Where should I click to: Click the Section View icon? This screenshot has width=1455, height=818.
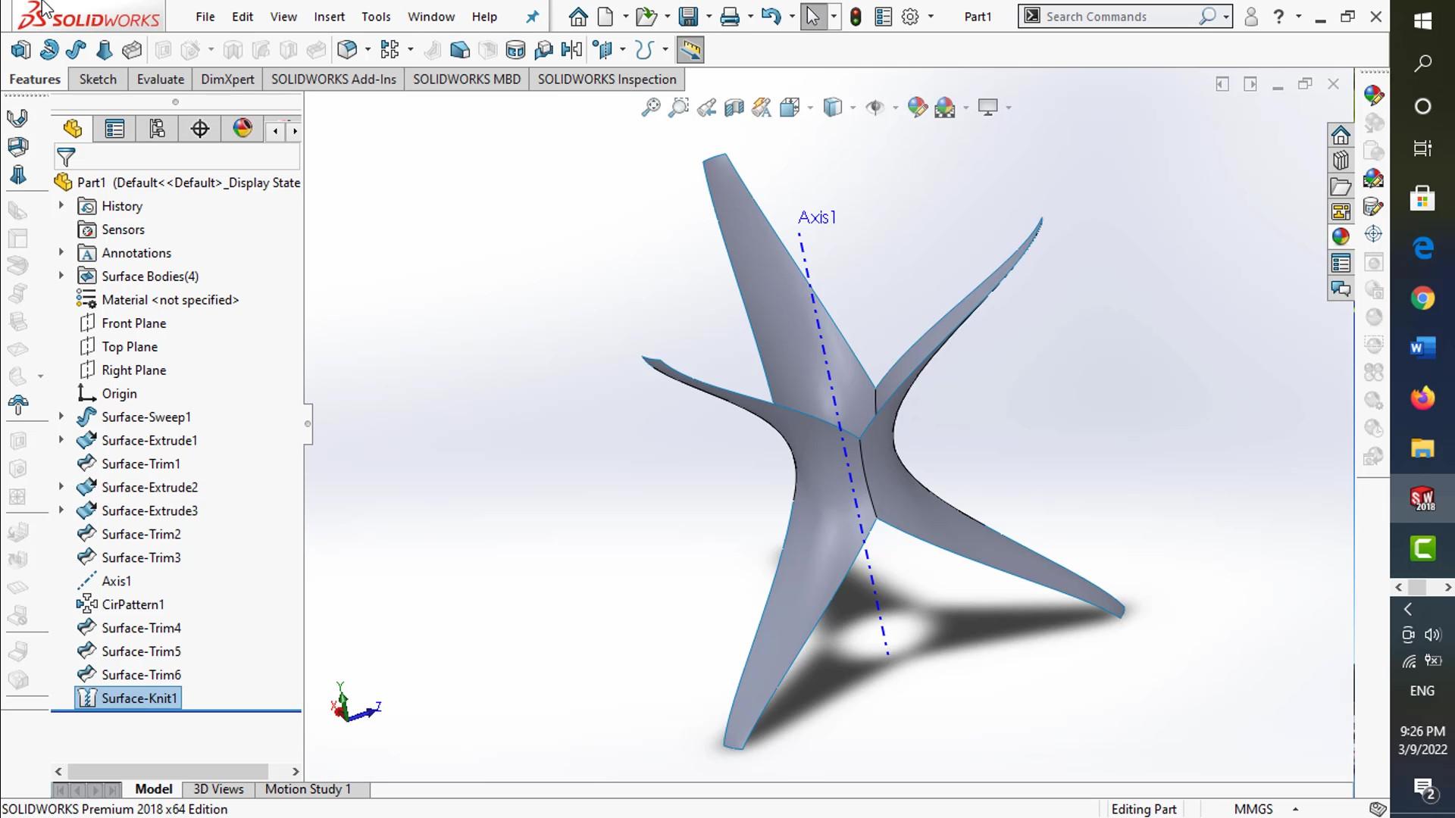pyautogui.click(x=734, y=108)
